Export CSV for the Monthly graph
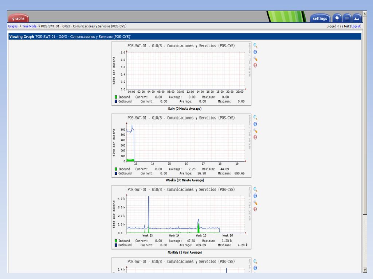This screenshot has height=279, width=373. click(255, 196)
